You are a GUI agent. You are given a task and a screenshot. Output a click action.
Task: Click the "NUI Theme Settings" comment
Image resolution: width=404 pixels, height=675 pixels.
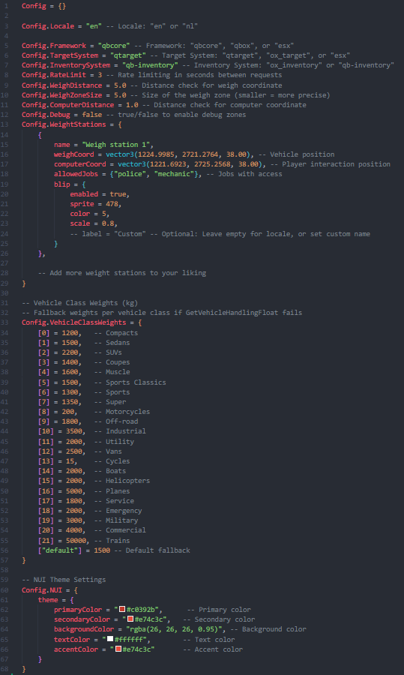[64, 580]
